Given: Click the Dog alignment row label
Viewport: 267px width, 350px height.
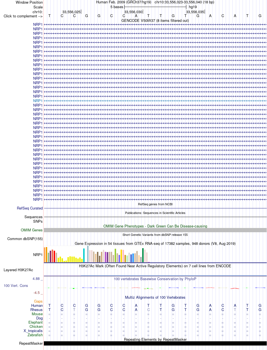Looking at the screenshot, I should click(39, 318).
